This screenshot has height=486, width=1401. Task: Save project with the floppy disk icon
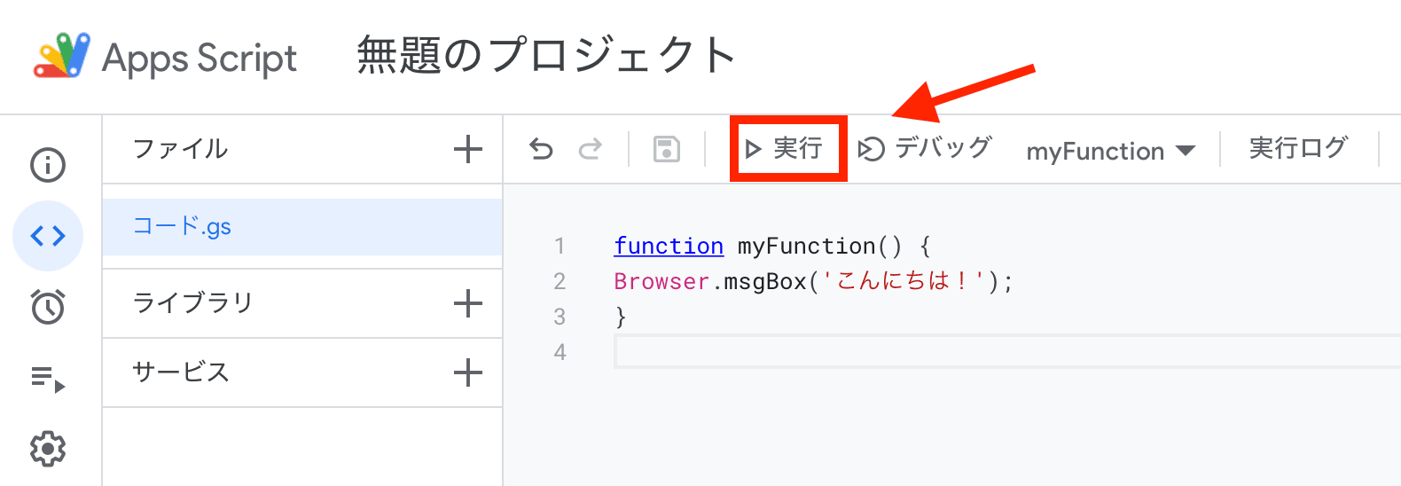pyautogui.click(x=666, y=149)
